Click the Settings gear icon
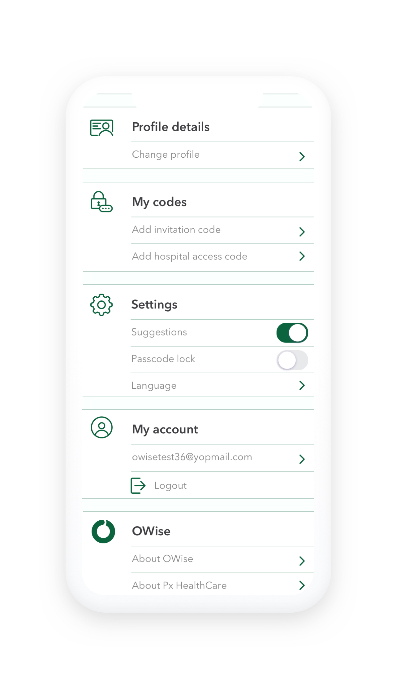Viewport: 396px width, 700px height. [x=101, y=305]
